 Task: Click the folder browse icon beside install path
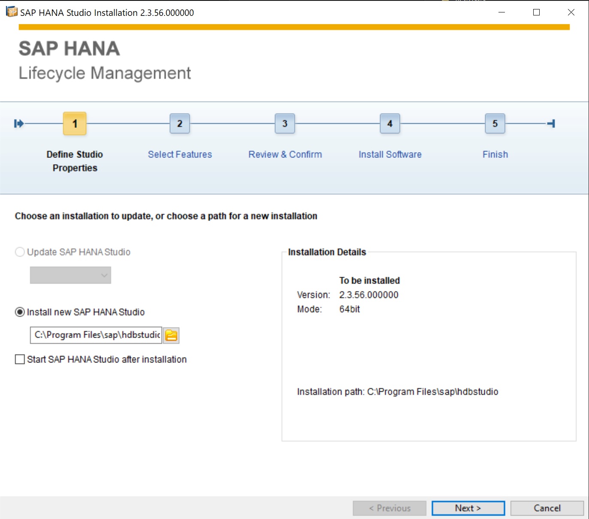click(171, 335)
